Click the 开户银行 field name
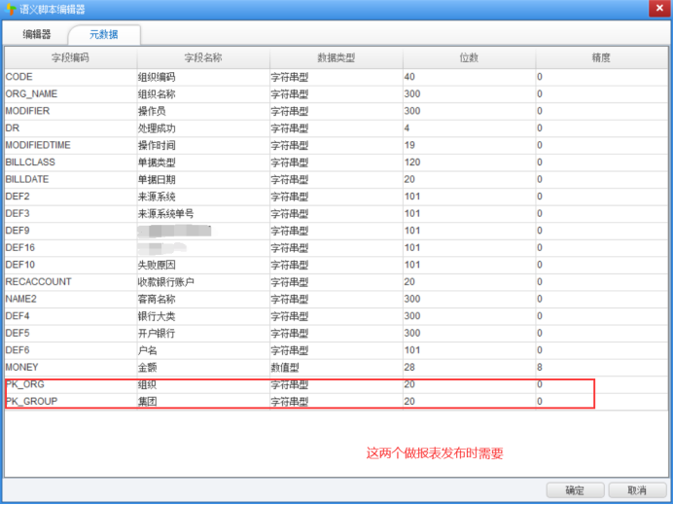Image resolution: width=673 pixels, height=505 pixels. [157, 333]
